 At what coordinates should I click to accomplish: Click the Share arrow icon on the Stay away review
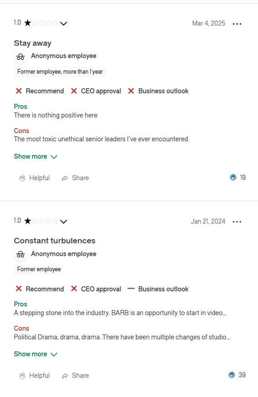[x=65, y=178]
